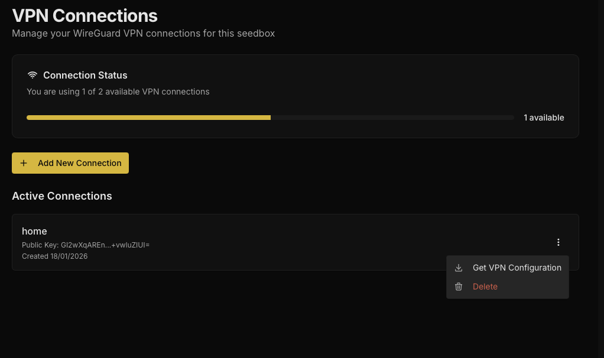Viewport: 604px width, 358px height.
Task: Click the download icon beside Get VPN Configuration
Action: [x=459, y=268]
